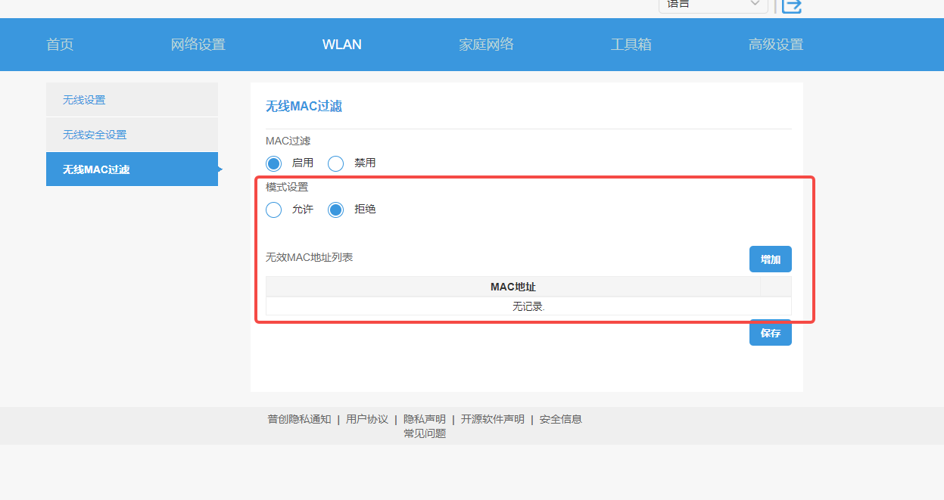Open the 语言 language dropdown
The height and width of the screenshot is (500, 944).
click(x=712, y=5)
